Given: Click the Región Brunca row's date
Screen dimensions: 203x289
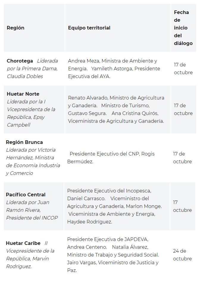Looking at the screenshot, I should [x=182, y=158].
